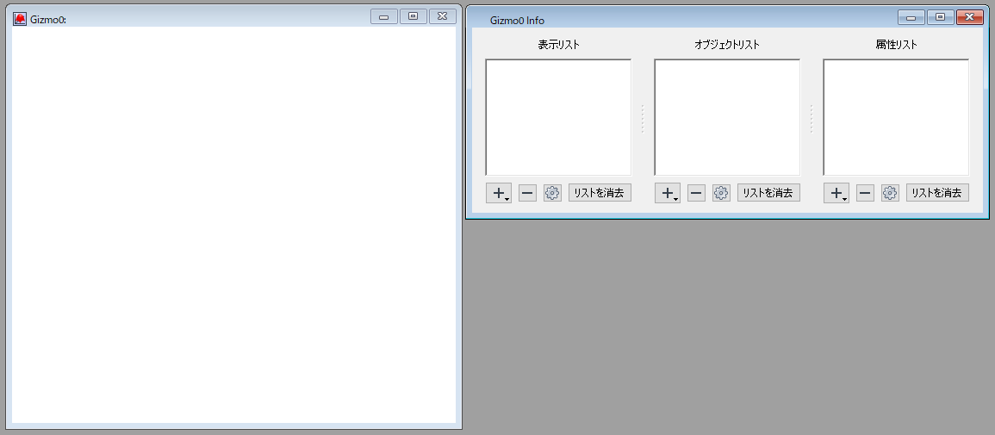The image size is (995, 435).
Task: Click minus button under 表示リスト
Action: coord(527,193)
